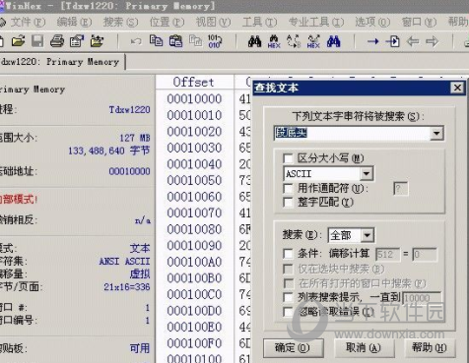Open the Properties toolbar icon
The image size is (469, 363).
tap(77, 41)
